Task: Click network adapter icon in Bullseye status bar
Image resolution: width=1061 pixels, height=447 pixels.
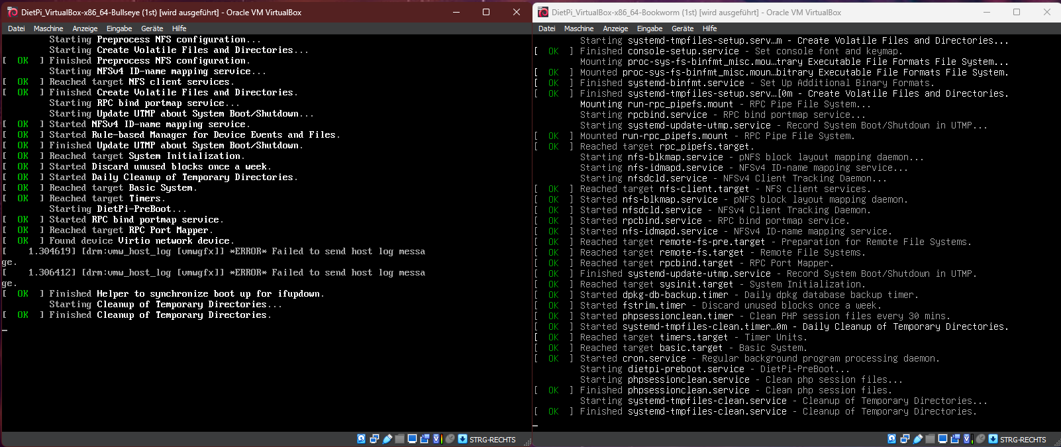Action: pos(374,438)
